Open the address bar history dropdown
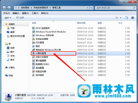Image resolution: width=138 pixels, height=103 pixels. coord(87,8)
